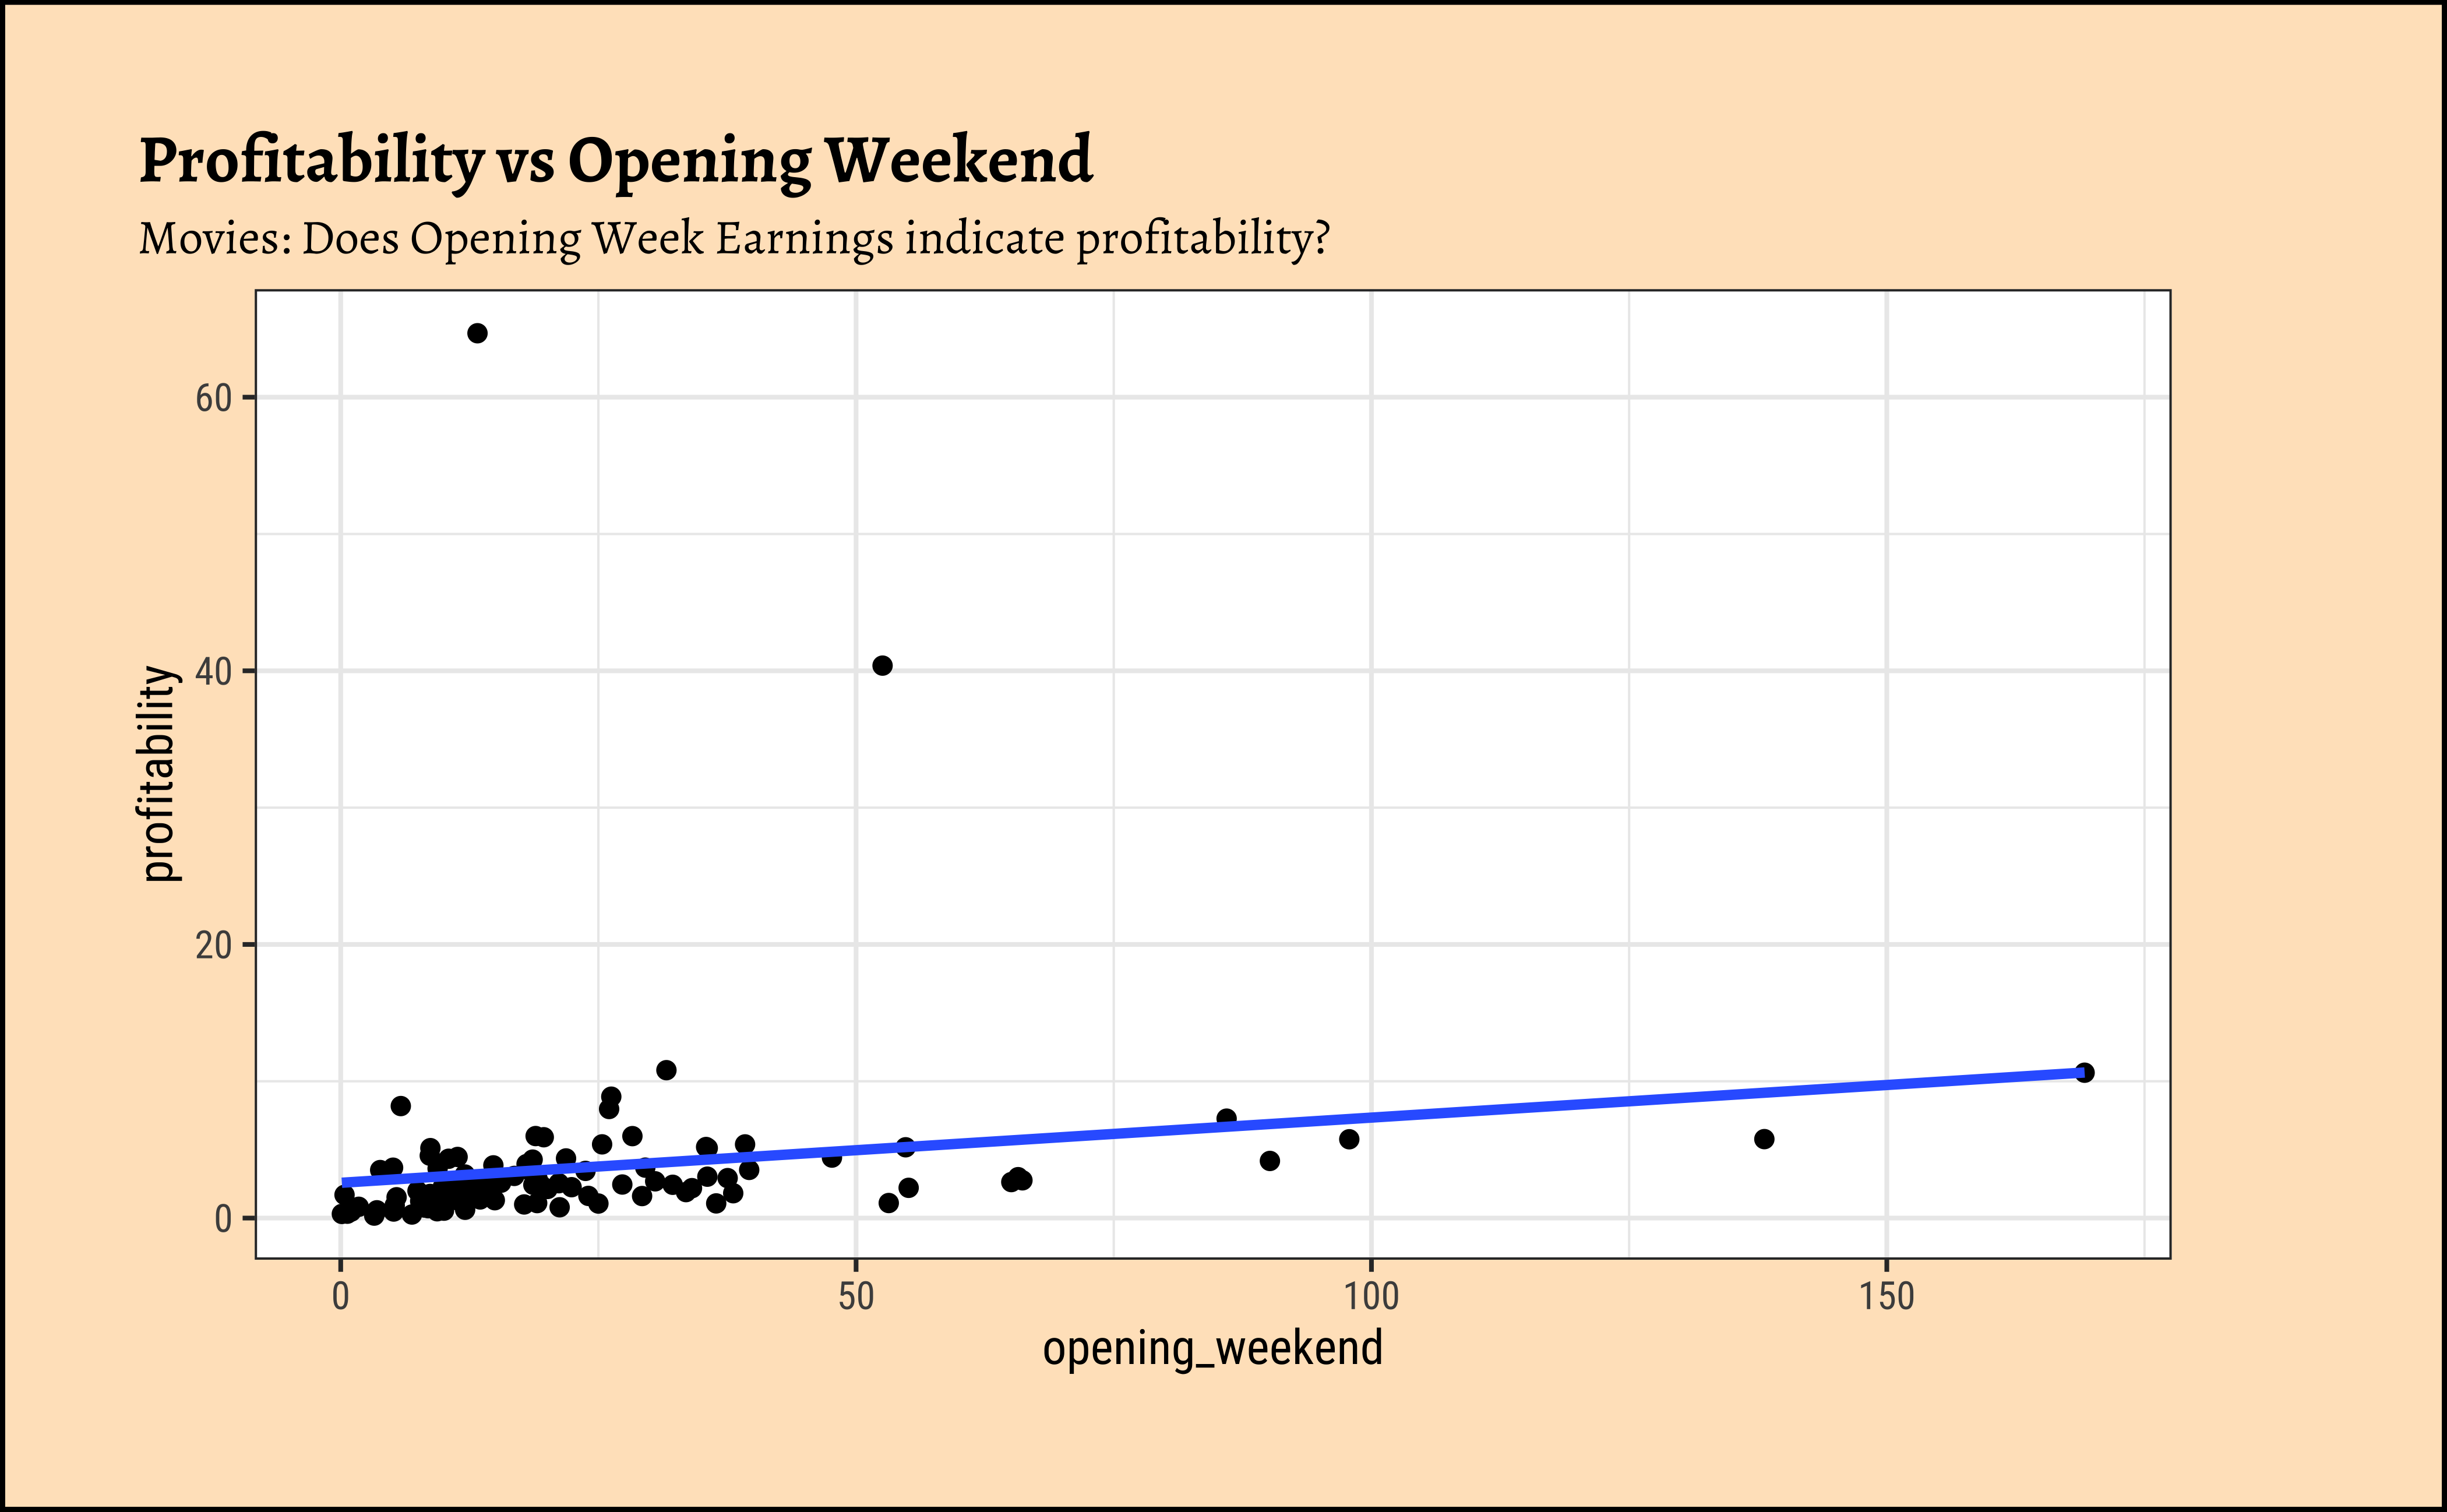Click the y-axis tick label 20

point(213,945)
